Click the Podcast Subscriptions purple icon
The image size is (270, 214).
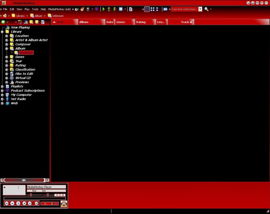tap(7, 90)
